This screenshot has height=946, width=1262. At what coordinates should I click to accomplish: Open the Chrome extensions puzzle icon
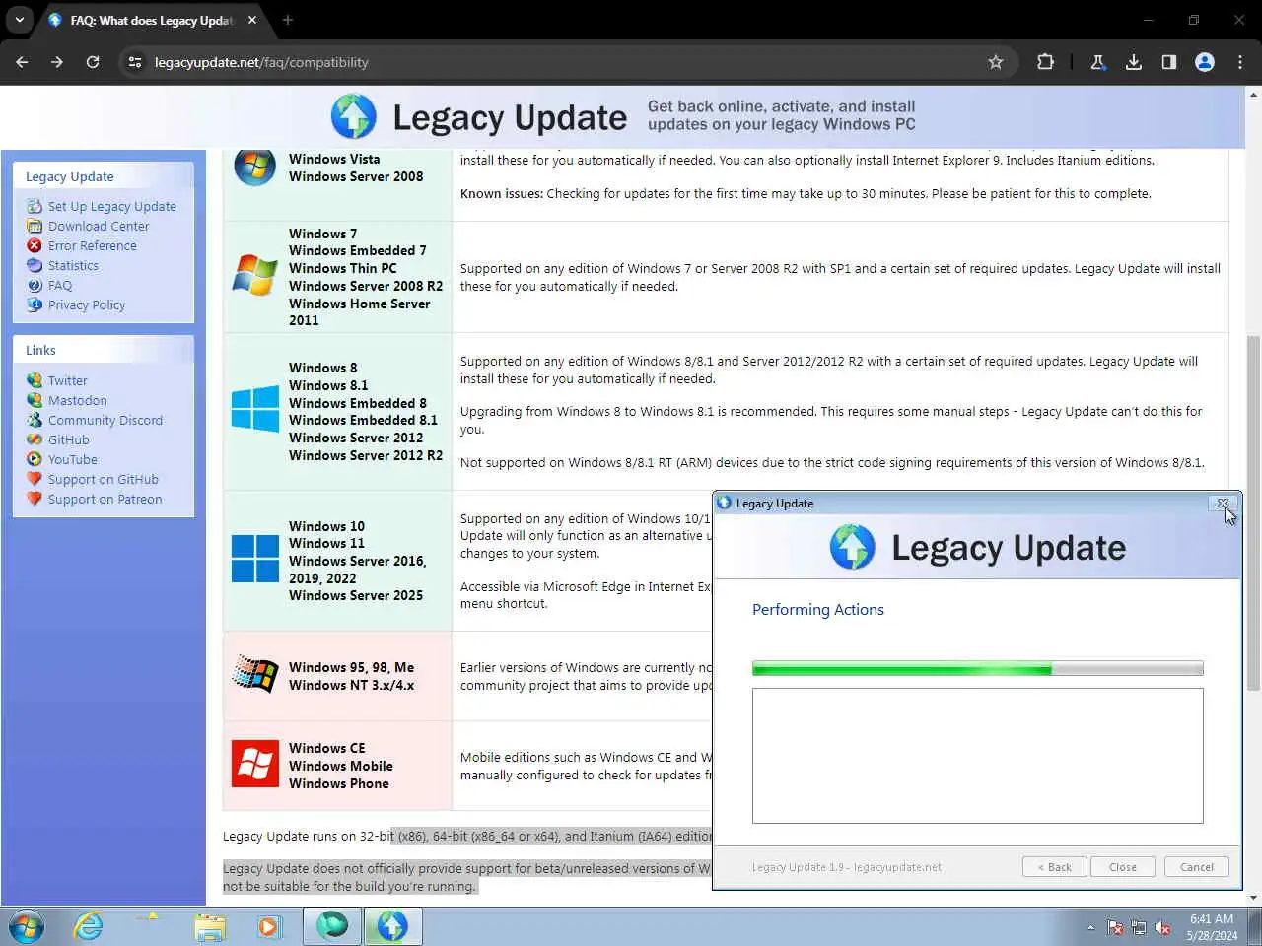pos(1045,62)
